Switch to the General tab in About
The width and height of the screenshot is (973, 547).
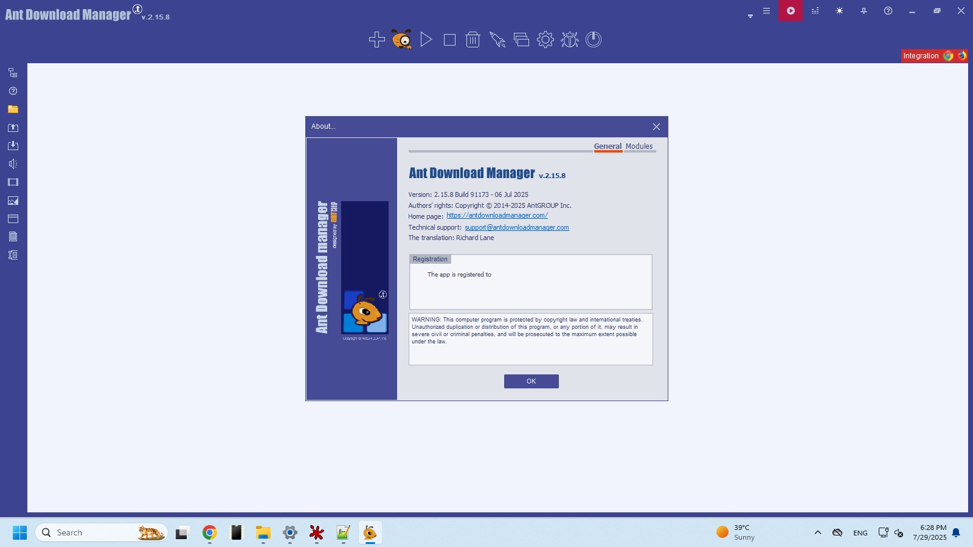click(608, 146)
